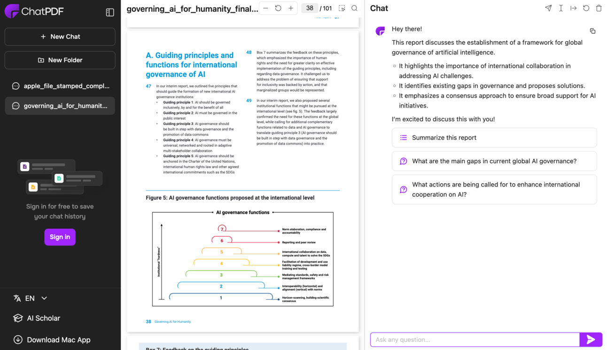Click the 'Guiding principle 5' bullet text
The width and height of the screenshot is (607, 350).
click(201, 164)
